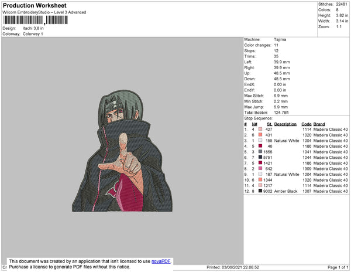This screenshot has width=351, height=272.
Task: Click the 'Code' column header
Action: (x=306, y=124)
